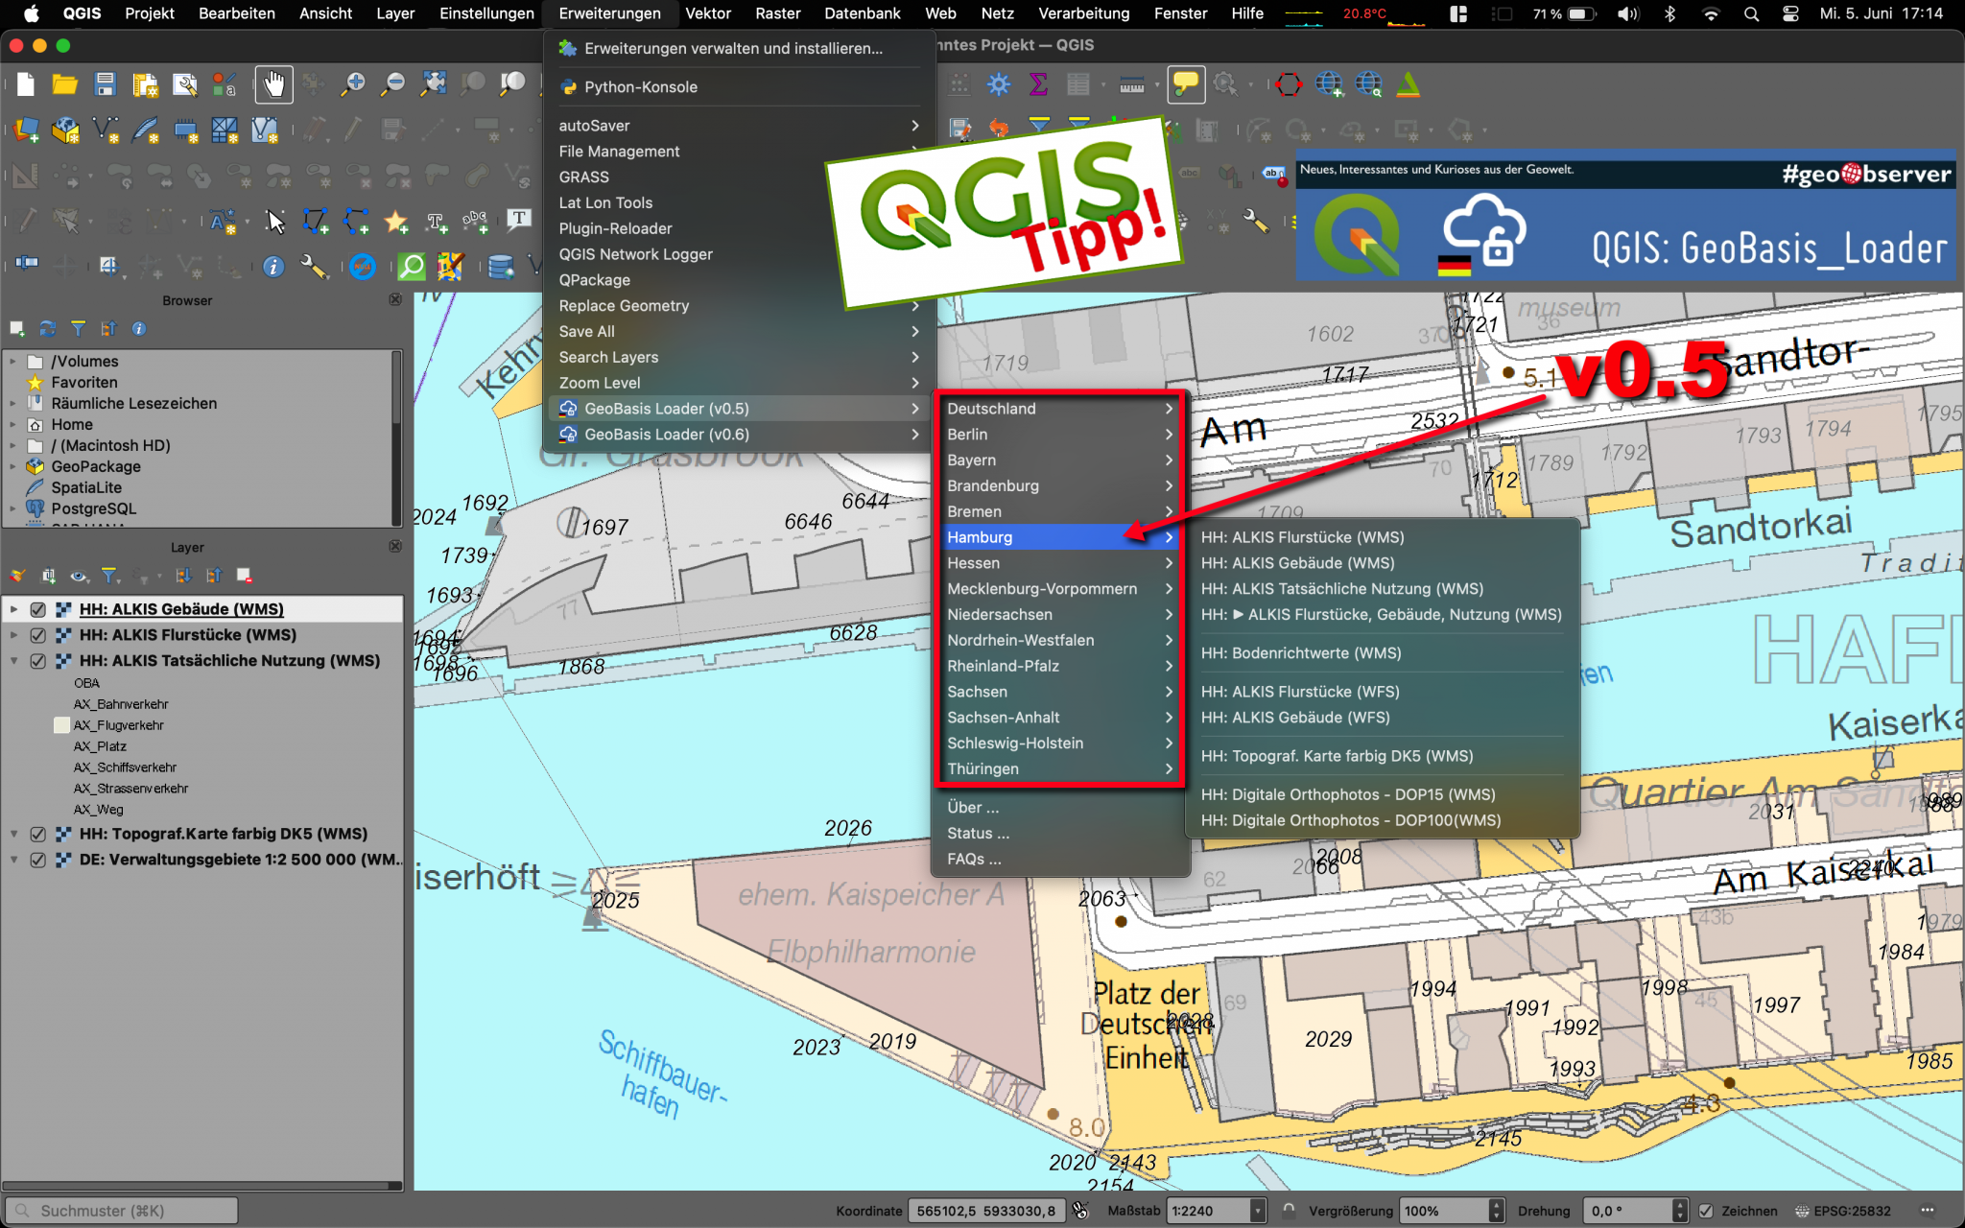Create a new project
The image size is (1965, 1228).
[x=26, y=84]
